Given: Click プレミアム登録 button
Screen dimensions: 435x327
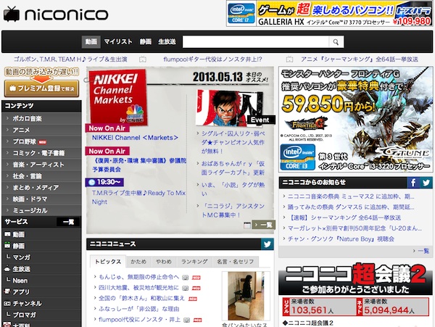Looking at the screenshot, I should 41,88.
